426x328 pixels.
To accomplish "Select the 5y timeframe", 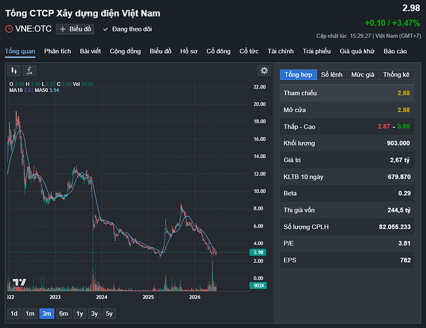I will point(109,314).
